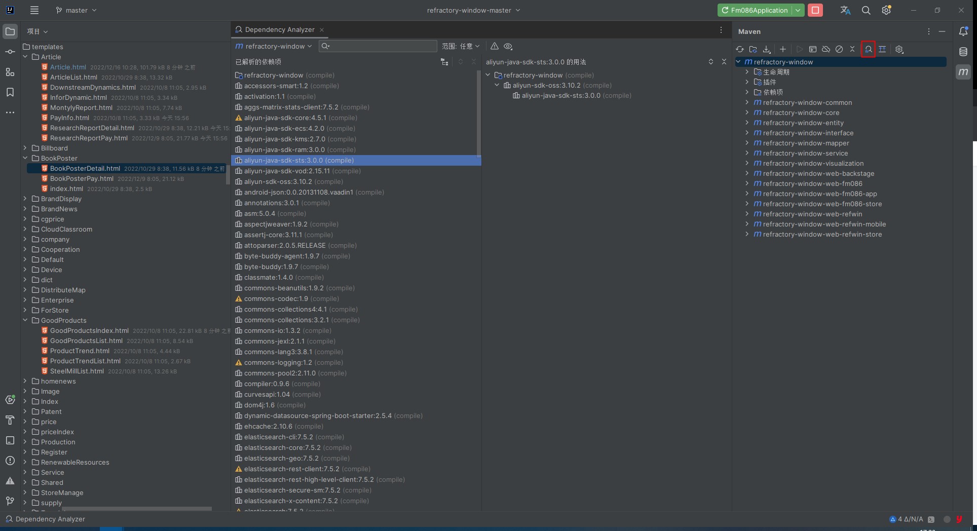Collapse all nodes in Maven tree
The width and height of the screenshot is (977, 531).
pos(852,49)
